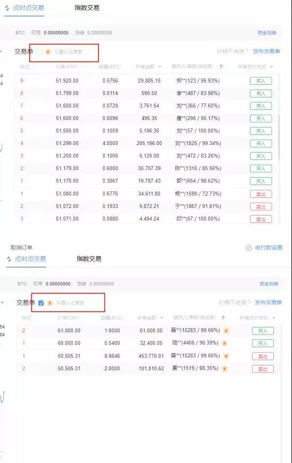Image resolution: width=292 pixels, height=463 pixels.
Task: Click the V badge beside 夏**(1519 / 98.35%)
Action: (225, 369)
